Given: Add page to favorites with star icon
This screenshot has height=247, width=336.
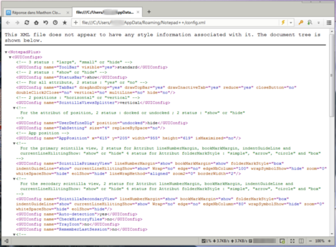Looking at the screenshot, I should coord(64,22).
